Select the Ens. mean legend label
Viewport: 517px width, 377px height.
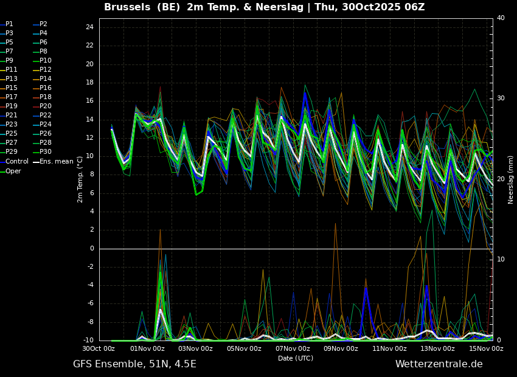point(57,161)
